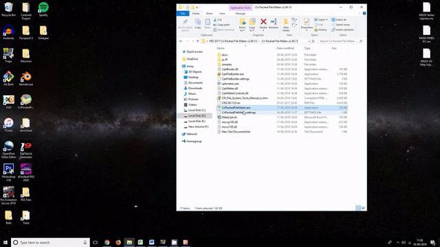Viewport: 440px width, 247px height.
Task: Click Select all in the ribbon
Action: click(339, 20)
